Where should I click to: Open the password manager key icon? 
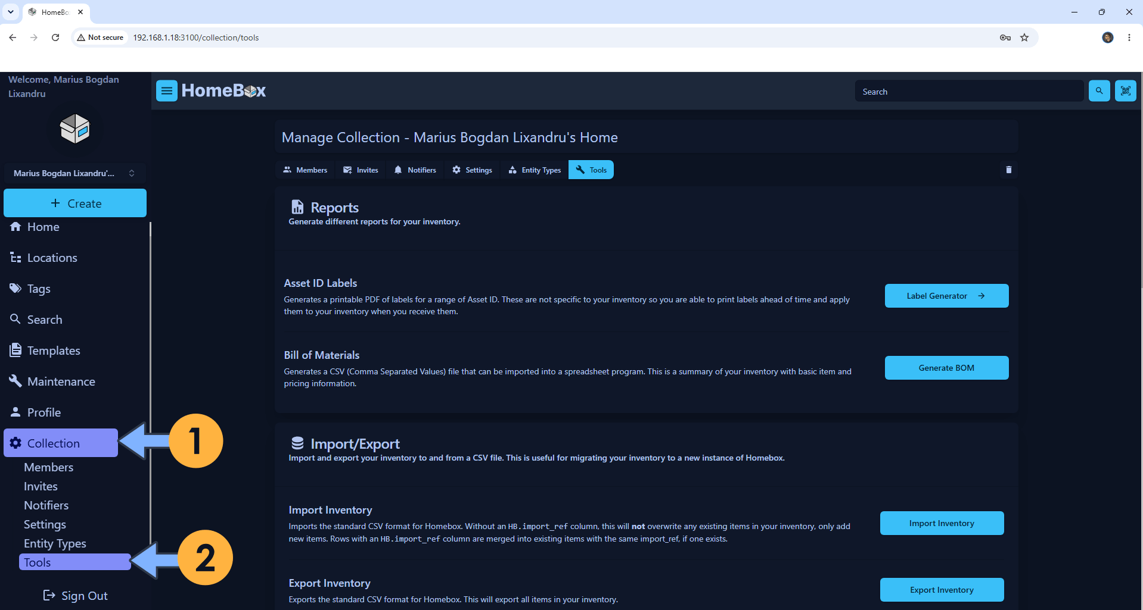[x=1005, y=37]
